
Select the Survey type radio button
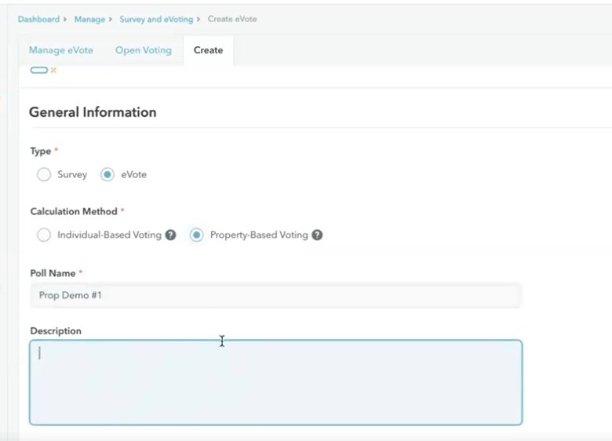pos(44,174)
